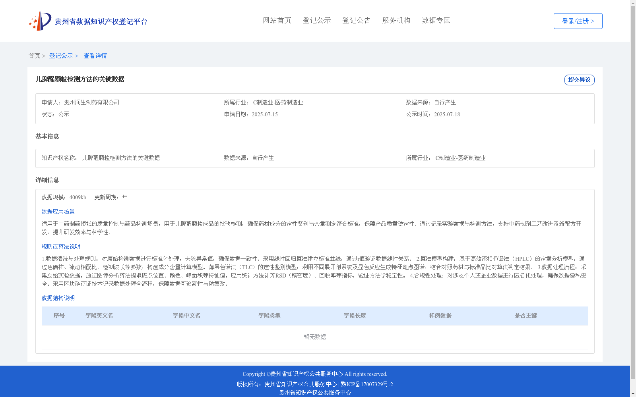
Task: Click the 黔ICP备17007329号-2 footer text
Action: click(367, 384)
